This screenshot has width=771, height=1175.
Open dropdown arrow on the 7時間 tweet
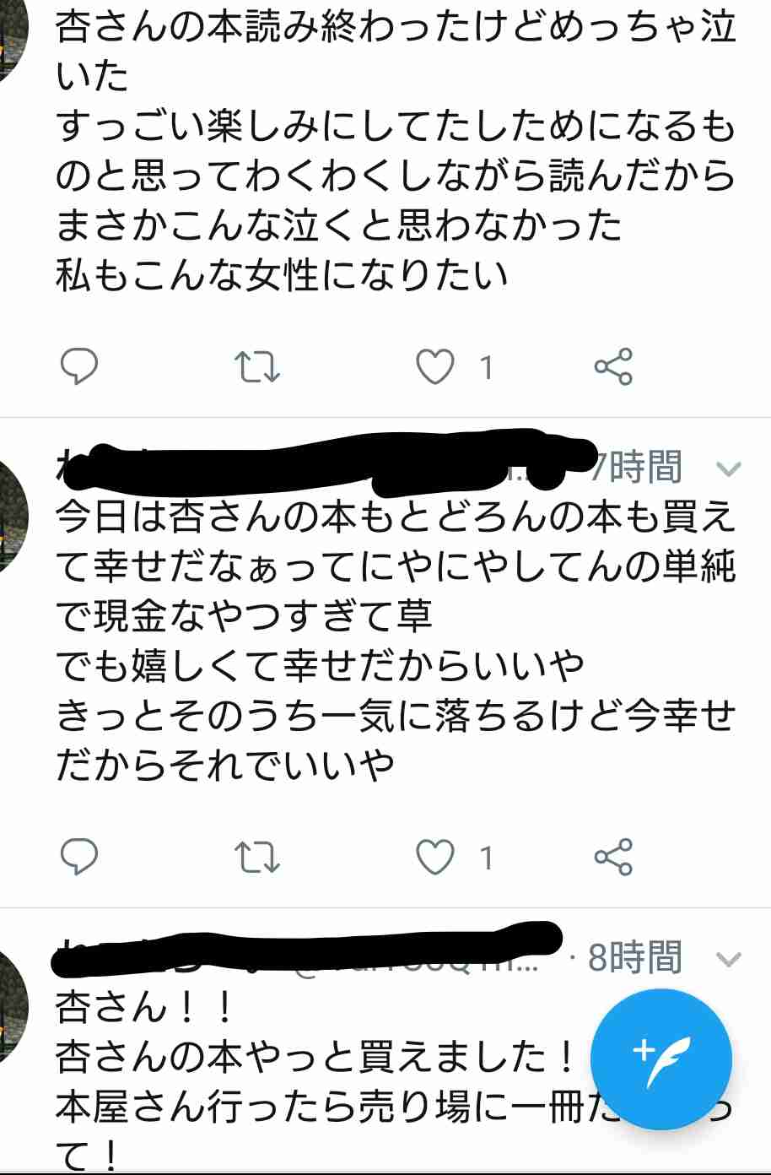[728, 468]
